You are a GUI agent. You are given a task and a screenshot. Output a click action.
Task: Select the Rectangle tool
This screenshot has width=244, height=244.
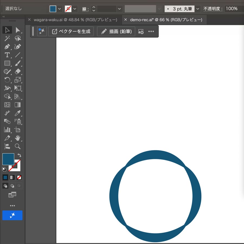(7, 63)
